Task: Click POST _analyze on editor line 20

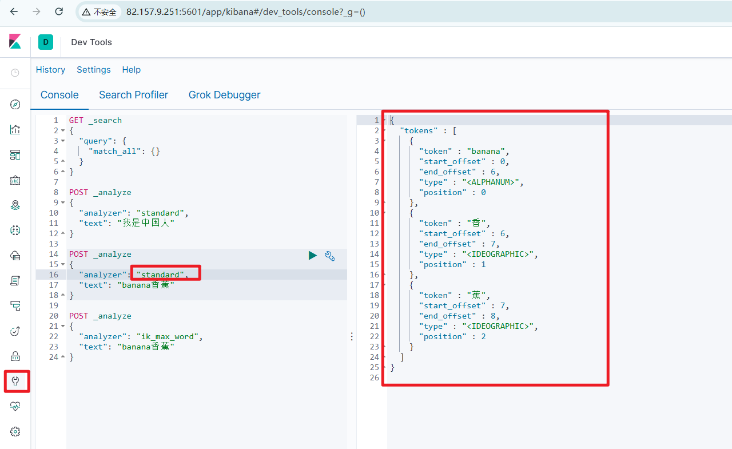Action: (100, 316)
